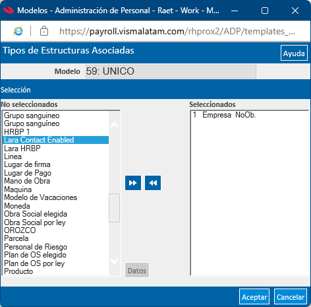The height and width of the screenshot is (307, 311).
Task: Select 'Grupo sanguíneo' entry with accent
Action: 56,123
